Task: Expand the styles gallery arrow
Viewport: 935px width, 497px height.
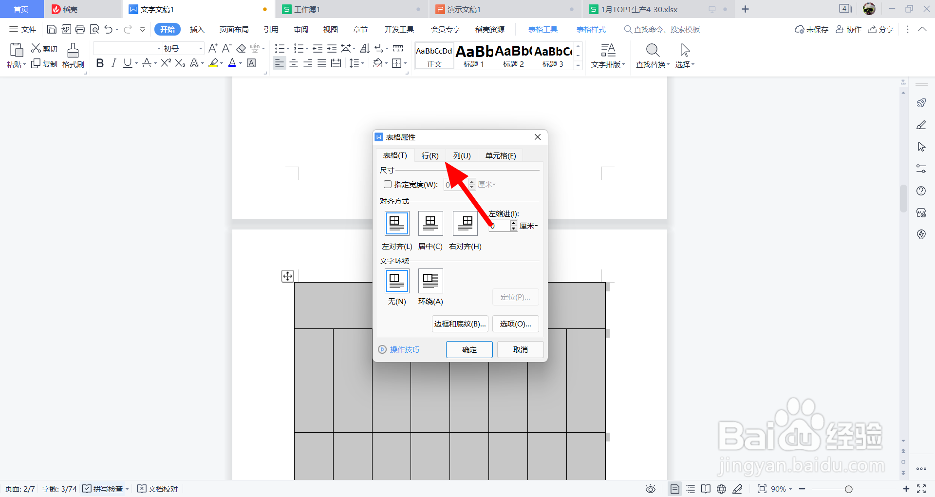Action: pyautogui.click(x=578, y=65)
